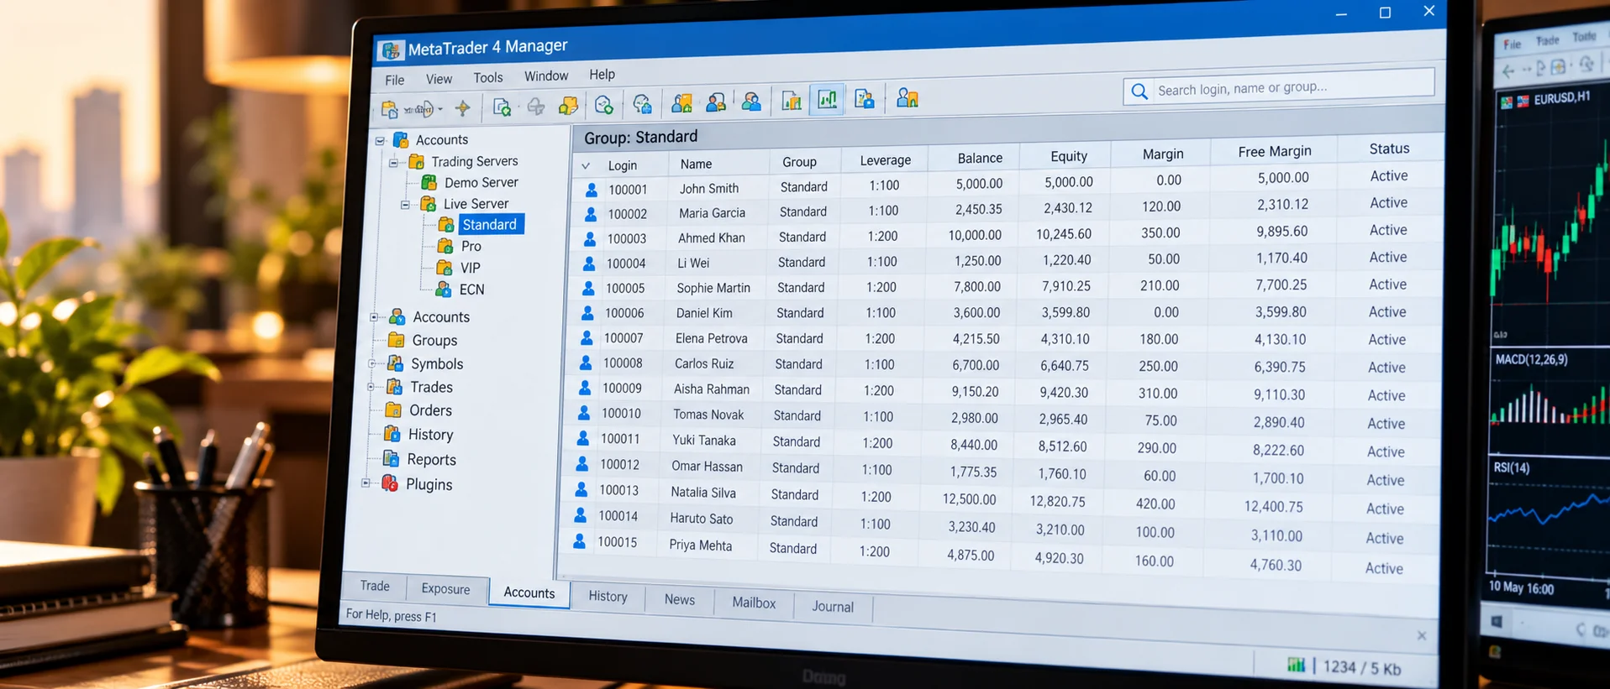Click the grayed-out cloud toolbar icon

(x=536, y=107)
